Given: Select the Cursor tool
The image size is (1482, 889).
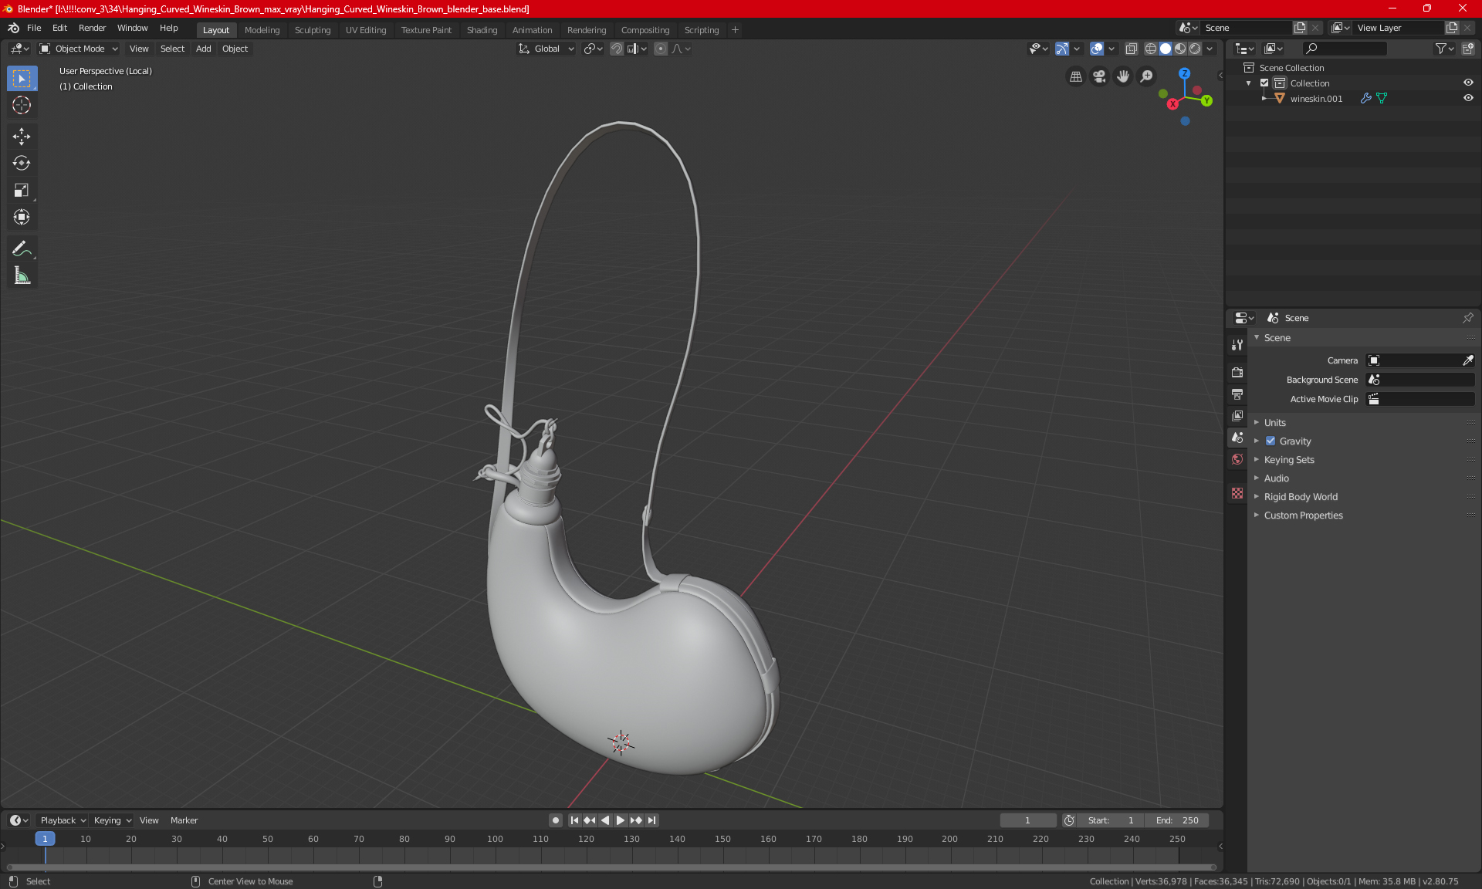Looking at the screenshot, I should pos(22,105).
